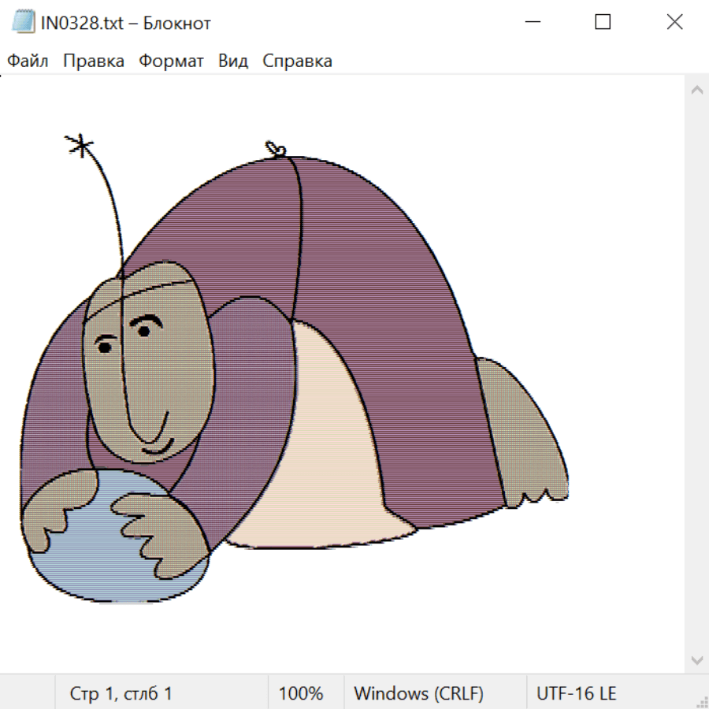Click the Notepad icon in title bar
This screenshot has width=709, height=709.
(23, 23)
